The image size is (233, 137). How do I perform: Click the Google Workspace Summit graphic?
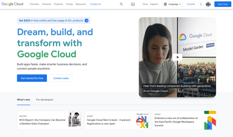(x=210, y=120)
